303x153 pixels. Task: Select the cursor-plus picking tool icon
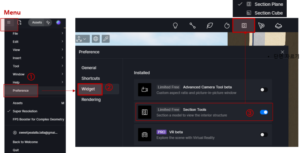point(261,25)
